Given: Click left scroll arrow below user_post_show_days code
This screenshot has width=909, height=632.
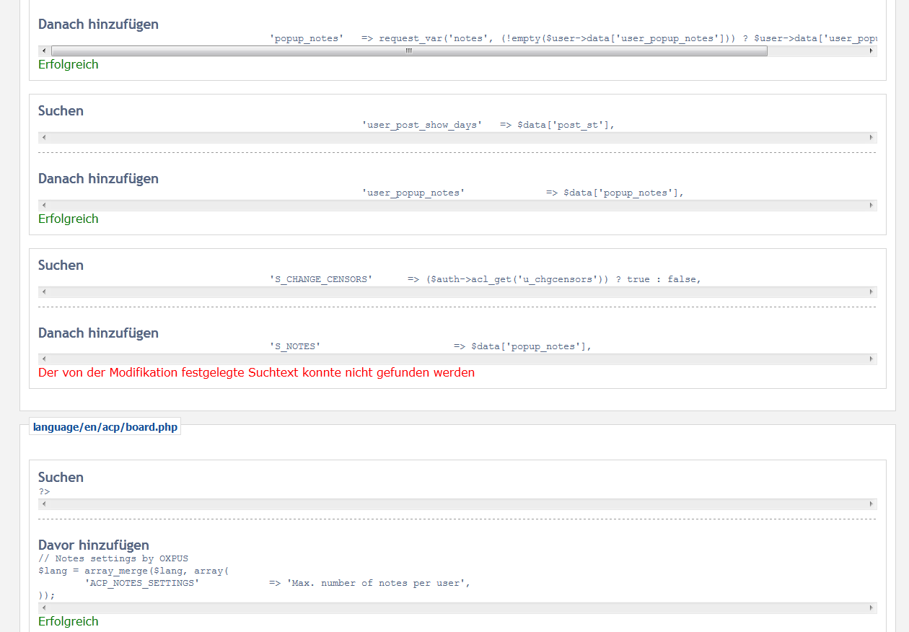Looking at the screenshot, I should (x=44, y=138).
